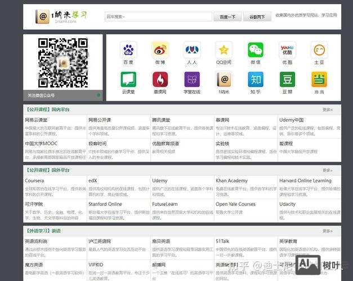Open the Weibo (微博) icon
353x281 pixels.
point(160,49)
